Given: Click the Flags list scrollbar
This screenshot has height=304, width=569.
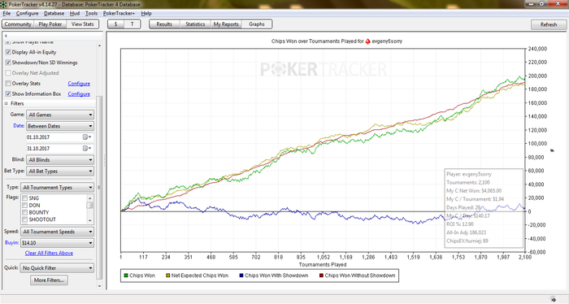Looking at the screenshot, I should pos(89,209).
